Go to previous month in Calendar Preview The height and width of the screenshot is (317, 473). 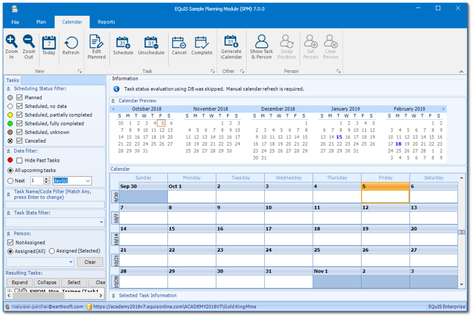point(113,109)
